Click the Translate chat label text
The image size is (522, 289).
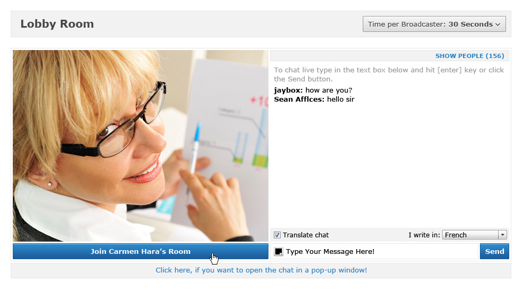coord(306,235)
